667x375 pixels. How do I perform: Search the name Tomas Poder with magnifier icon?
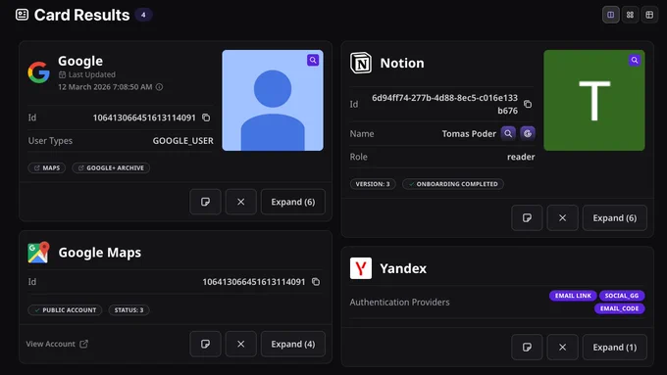tap(508, 134)
